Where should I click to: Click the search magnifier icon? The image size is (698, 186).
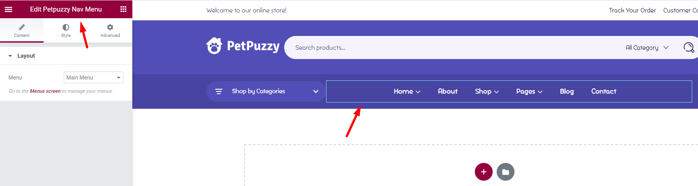(689, 47)
